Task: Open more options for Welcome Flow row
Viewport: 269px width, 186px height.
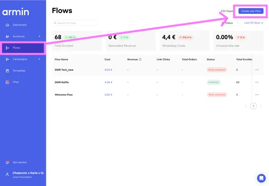Action: pos(257,95)
